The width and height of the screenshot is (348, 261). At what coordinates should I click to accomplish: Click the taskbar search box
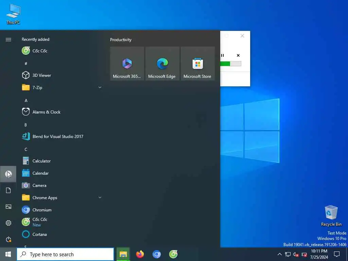[66, 254]
